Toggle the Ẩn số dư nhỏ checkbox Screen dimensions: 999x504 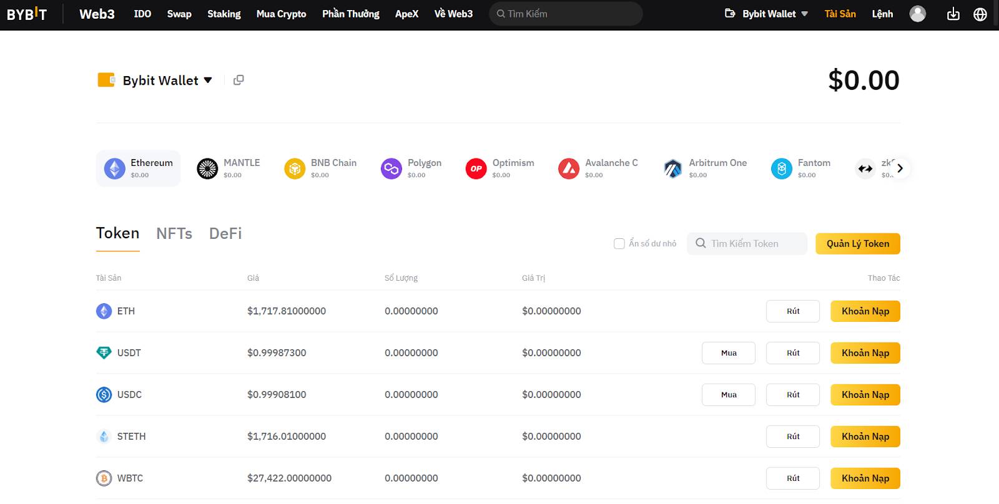(619, 244)
